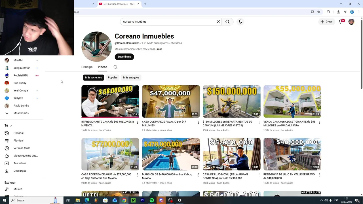Screen dimensions: 363x204
Task: Select the Coreano Inmuebles browser tab
Action: pyautogui.click(x=119, y=4)
